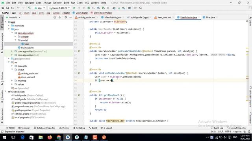Viewport: 252px width, 141px height.
Task: Click the override gutter icon beside getItemCount
Action: [79, 95]
